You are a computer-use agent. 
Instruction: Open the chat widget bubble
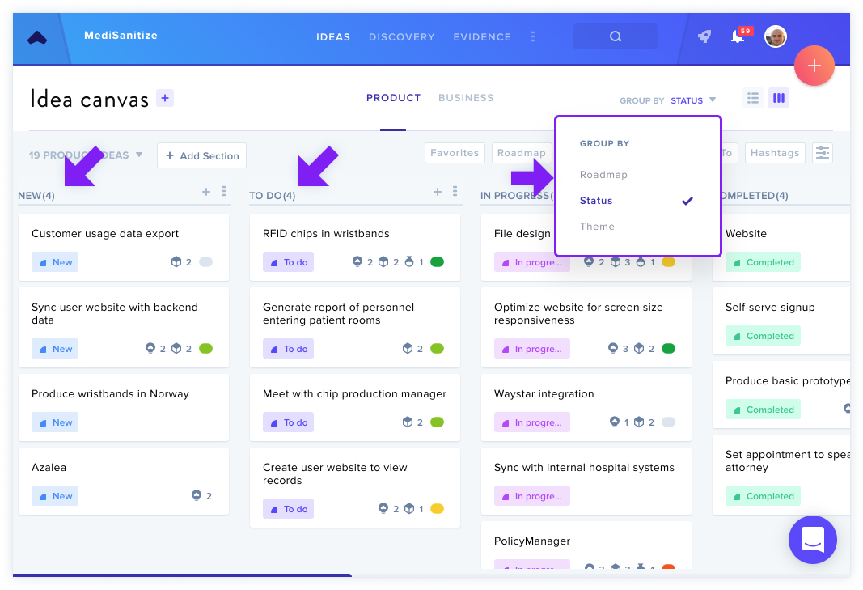812,539
